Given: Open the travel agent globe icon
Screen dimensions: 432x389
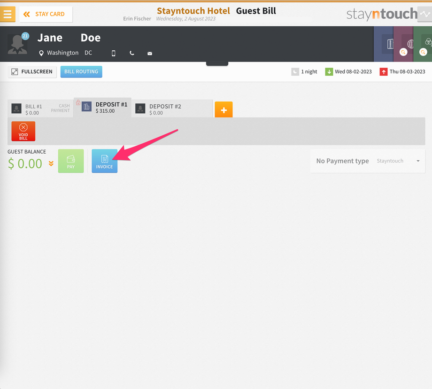Looking at the screenshot, I should [410, 44].
